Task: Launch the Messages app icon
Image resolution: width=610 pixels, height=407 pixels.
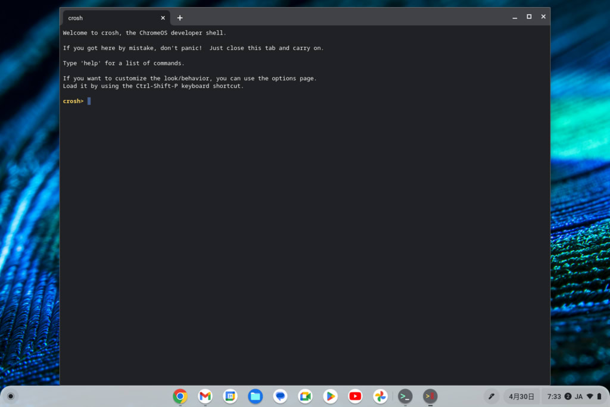Action: [x=280, y=396]
